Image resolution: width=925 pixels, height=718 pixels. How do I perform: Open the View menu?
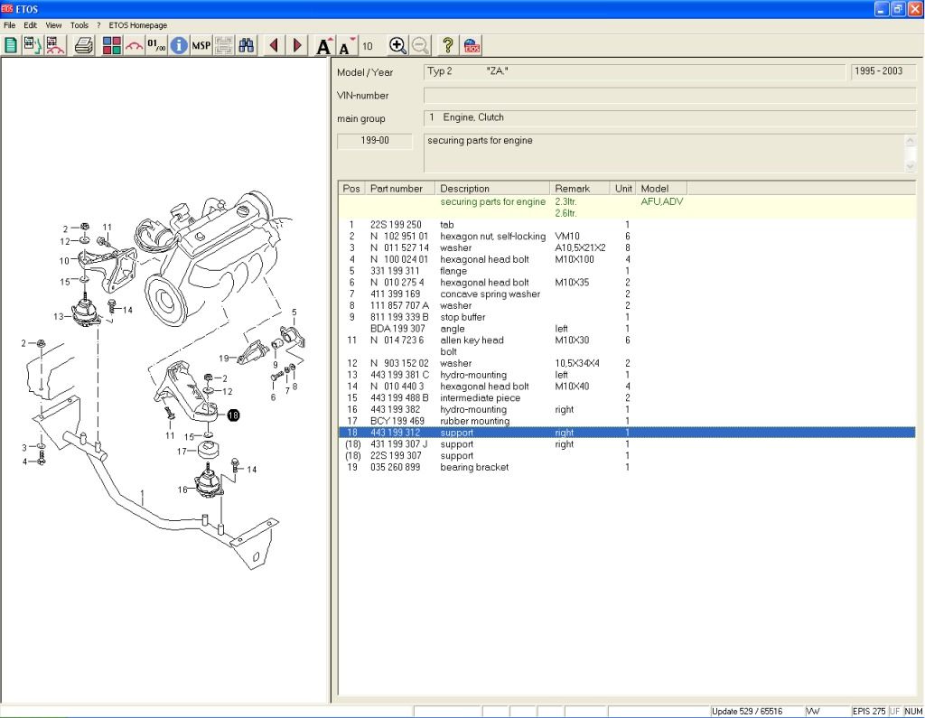pos(53,25)
